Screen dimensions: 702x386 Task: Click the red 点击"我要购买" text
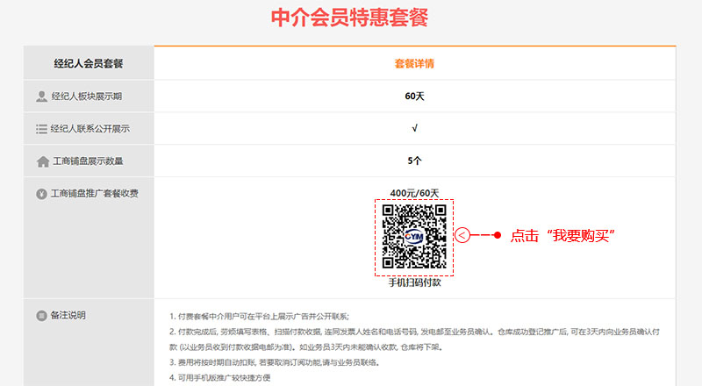click(561, 235)
